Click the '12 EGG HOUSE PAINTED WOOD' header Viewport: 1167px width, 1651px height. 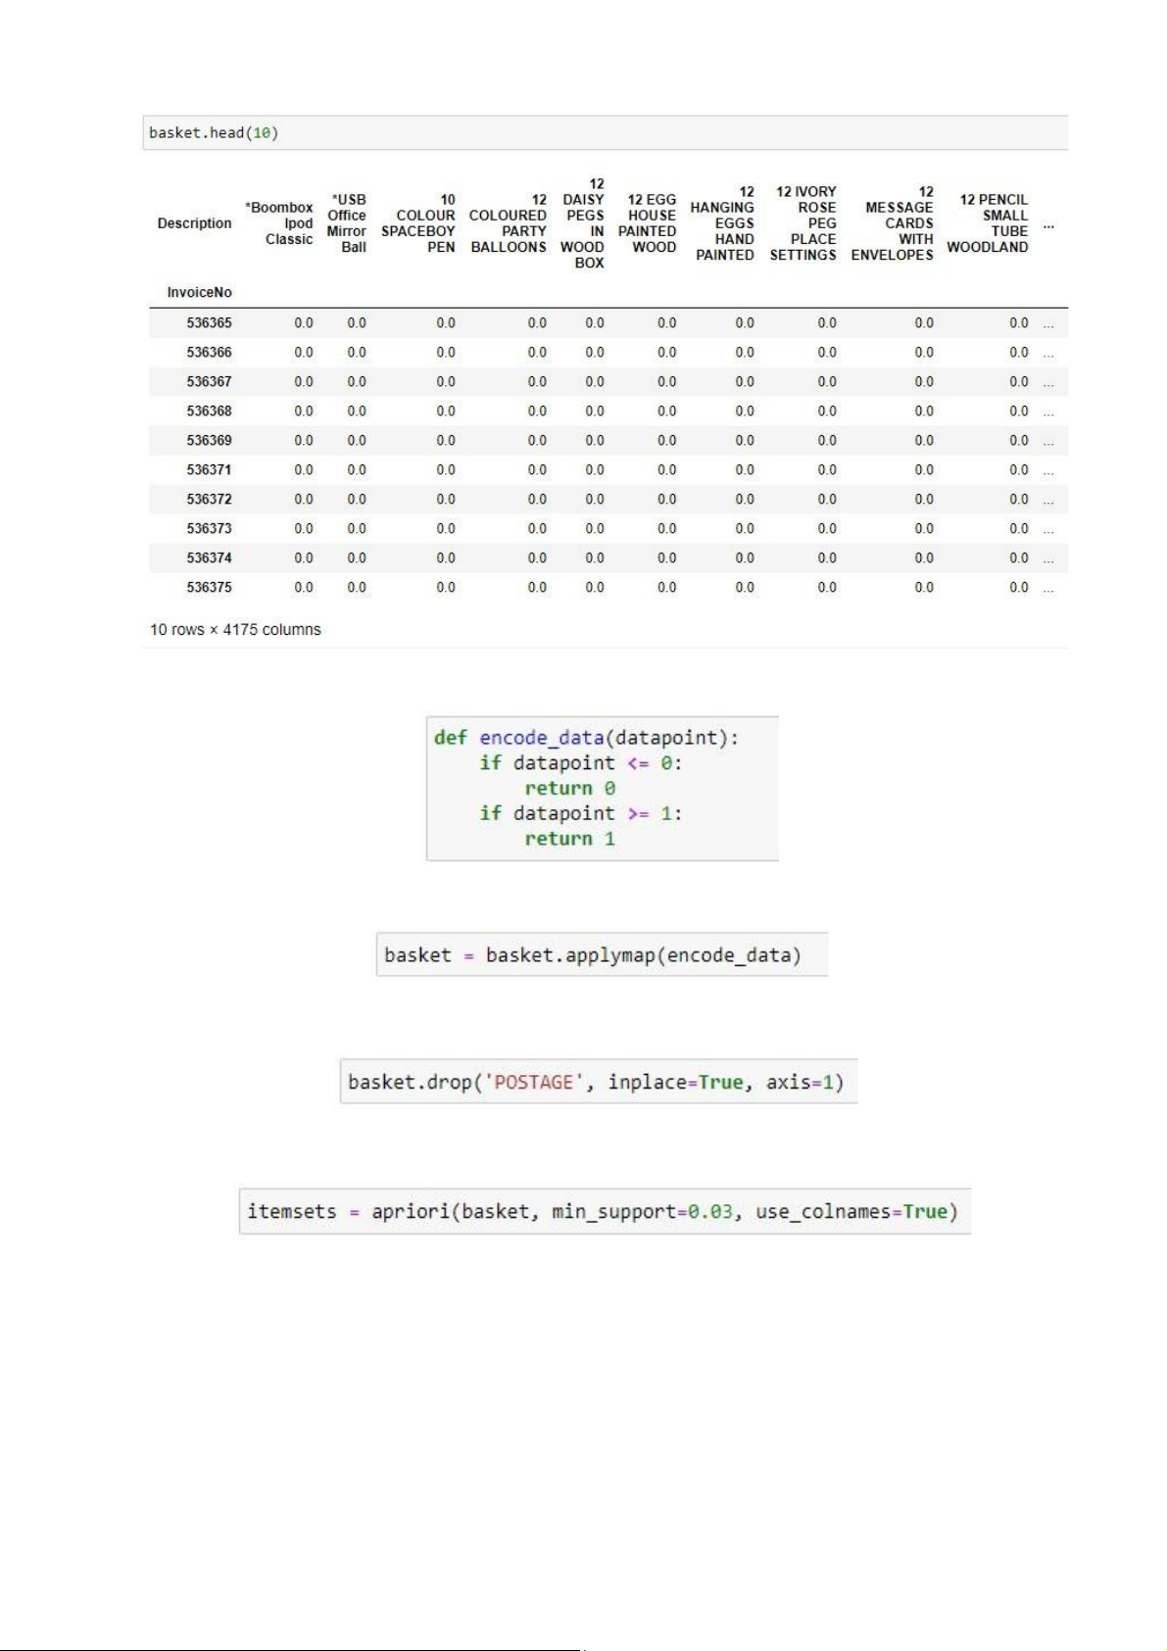pyautogui.click(x=648, y=223)
